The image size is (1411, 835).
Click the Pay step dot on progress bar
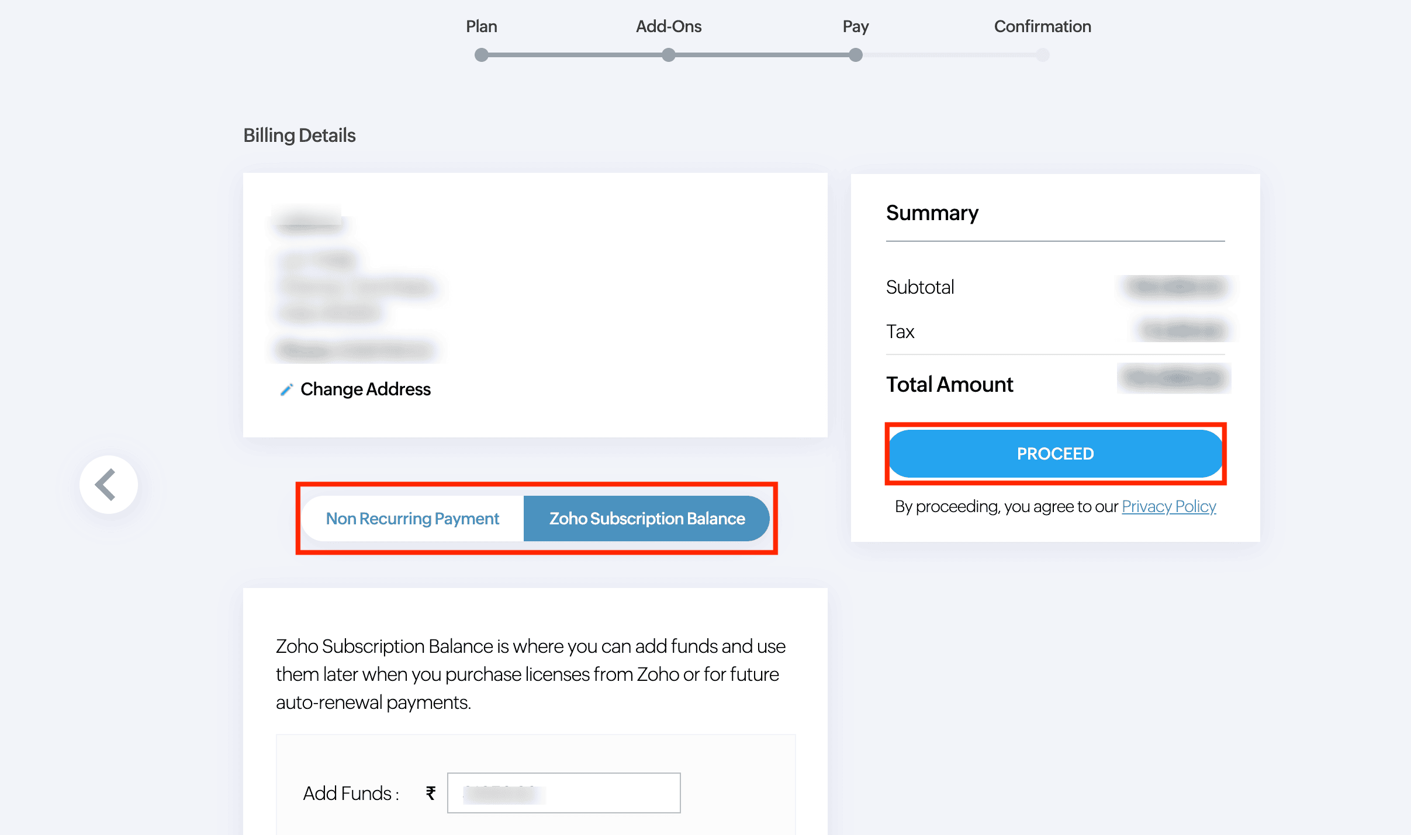point(855,55)
